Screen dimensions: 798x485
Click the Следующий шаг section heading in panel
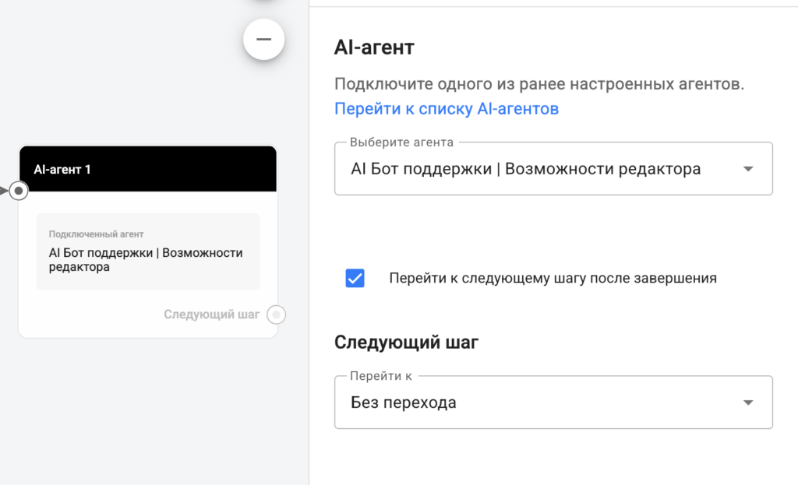coord(406,342)
